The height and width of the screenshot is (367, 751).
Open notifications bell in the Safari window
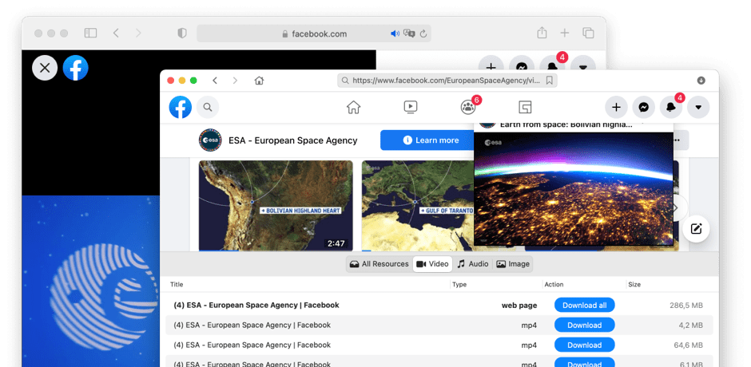tap(552, 64)
